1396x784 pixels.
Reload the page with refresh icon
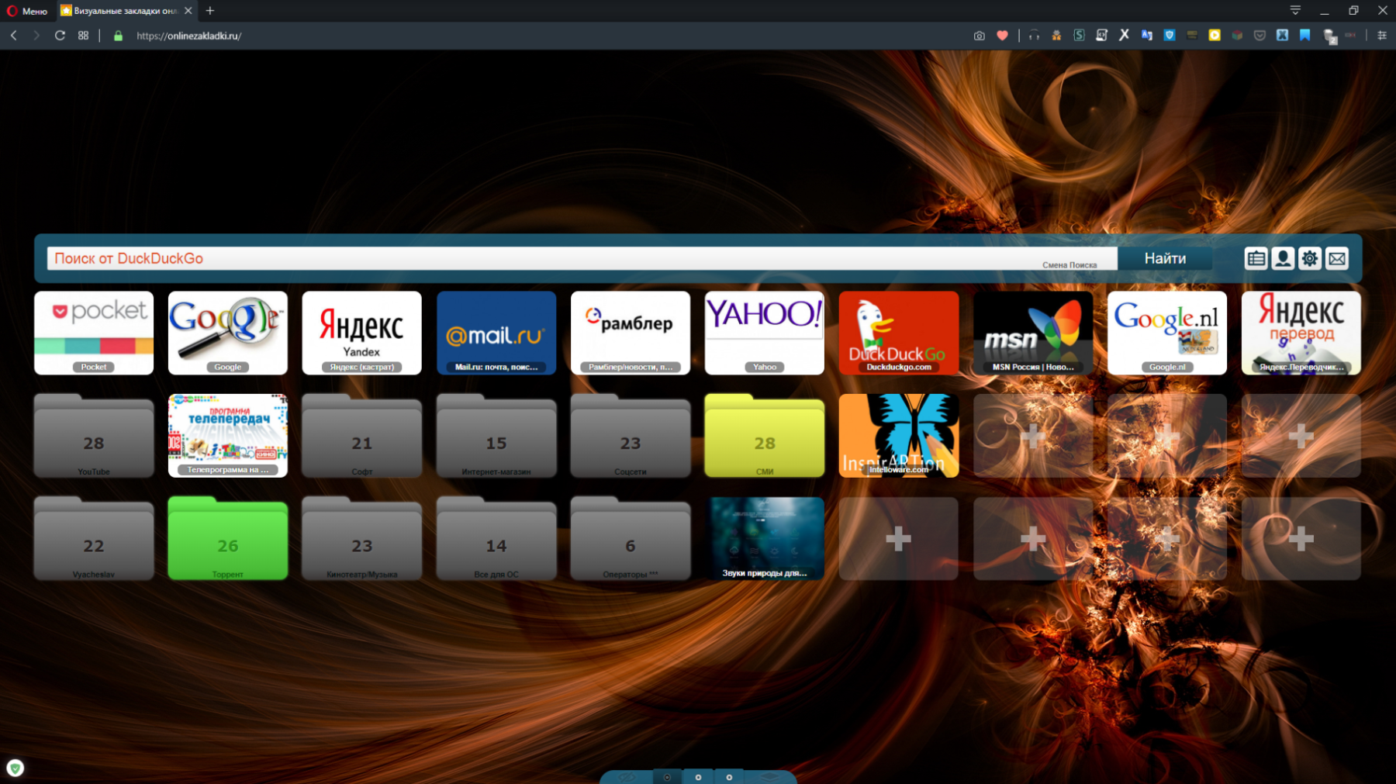click(x=60, y=36)
